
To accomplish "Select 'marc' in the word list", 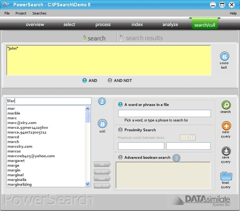I will point(12,118).
